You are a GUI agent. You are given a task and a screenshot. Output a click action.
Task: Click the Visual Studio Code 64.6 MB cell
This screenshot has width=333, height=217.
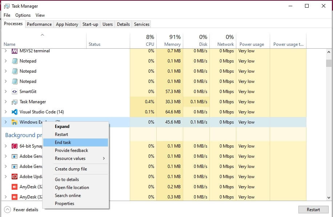(170, 112)
